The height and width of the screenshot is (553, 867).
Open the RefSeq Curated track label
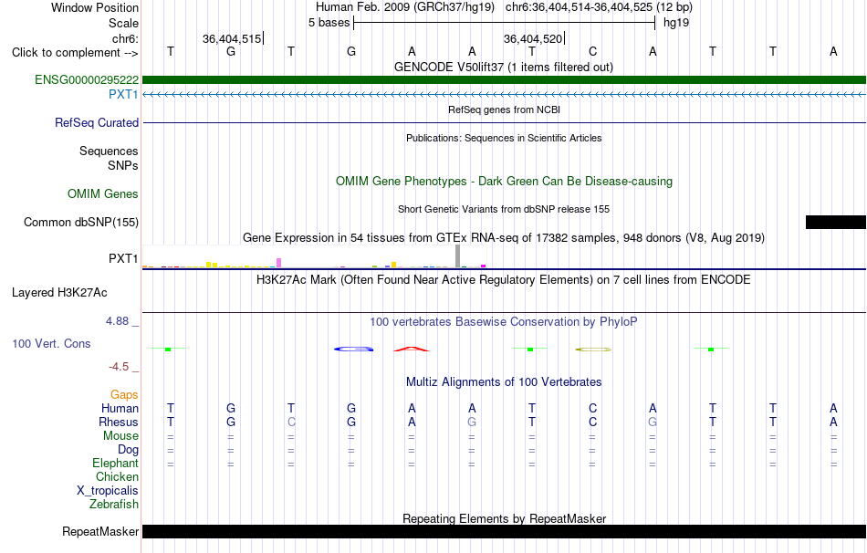[97, 123]
